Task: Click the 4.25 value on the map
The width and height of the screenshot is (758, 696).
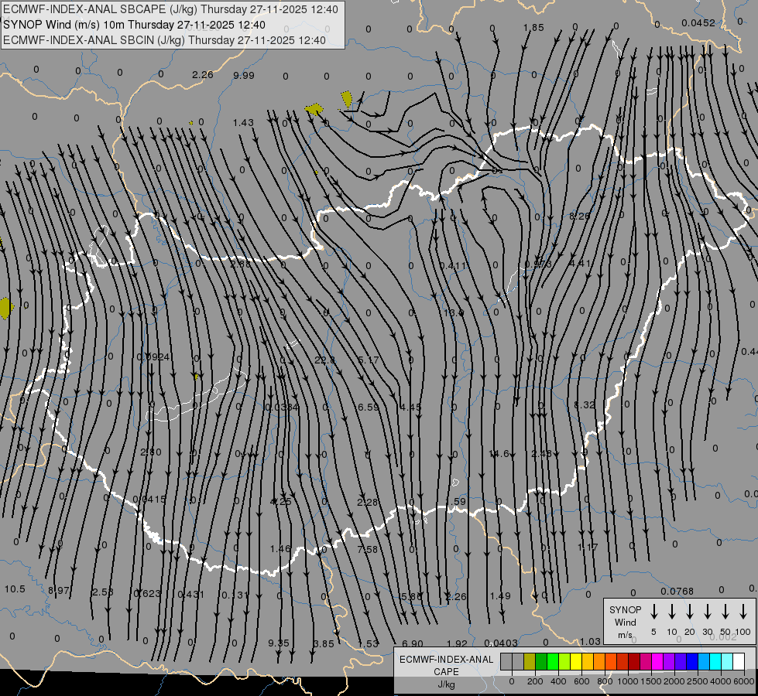Action: coord(280,502)
